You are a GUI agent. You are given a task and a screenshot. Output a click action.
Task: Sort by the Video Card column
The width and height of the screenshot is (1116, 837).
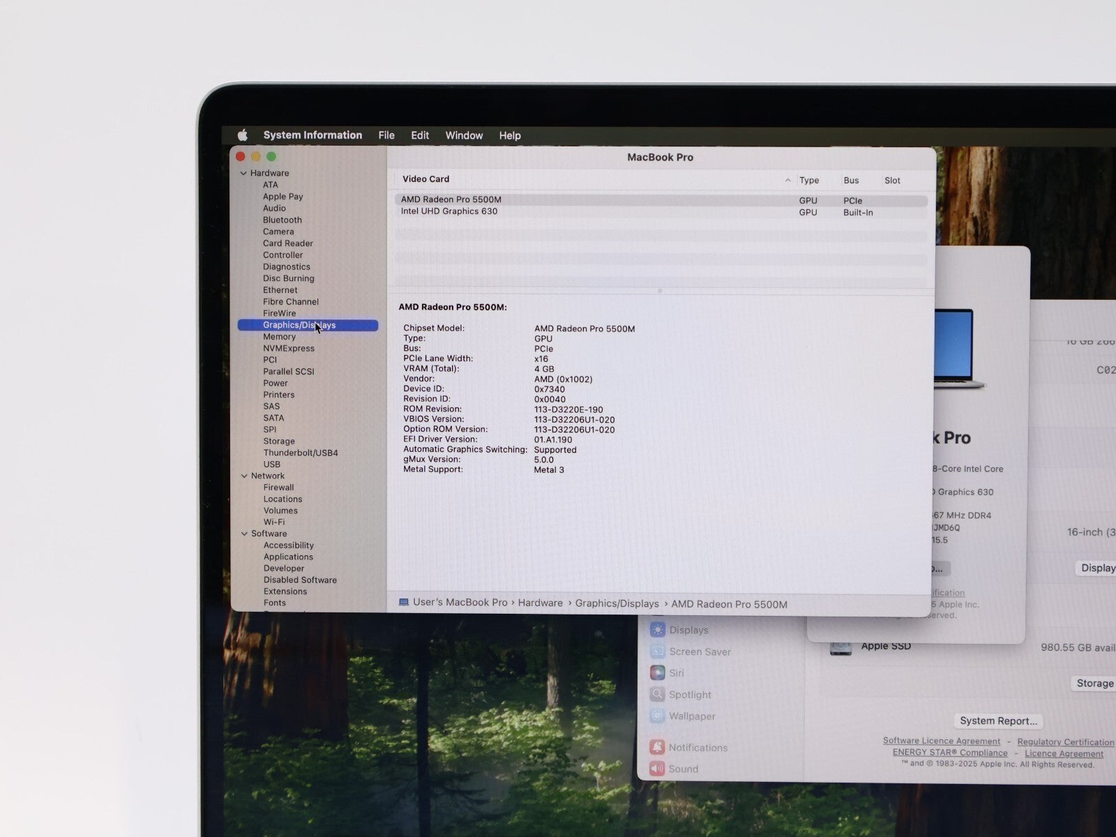pyautogui.click(x=425, y=179)
